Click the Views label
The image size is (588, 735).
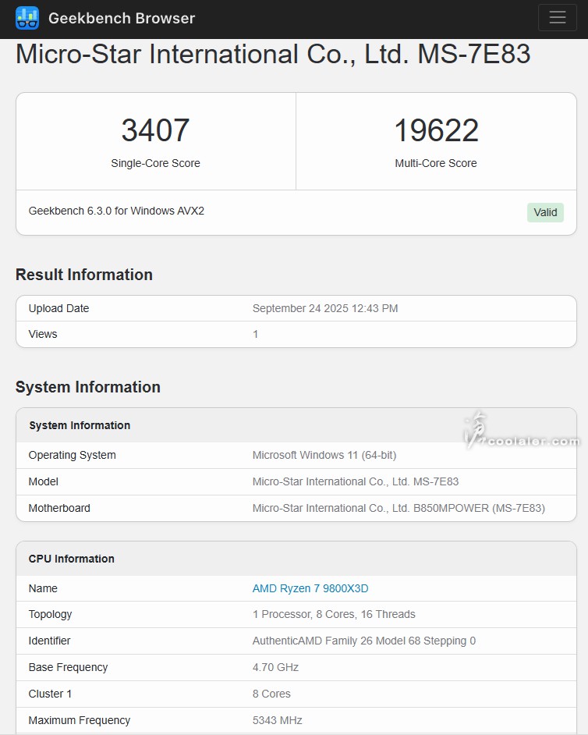43,334
